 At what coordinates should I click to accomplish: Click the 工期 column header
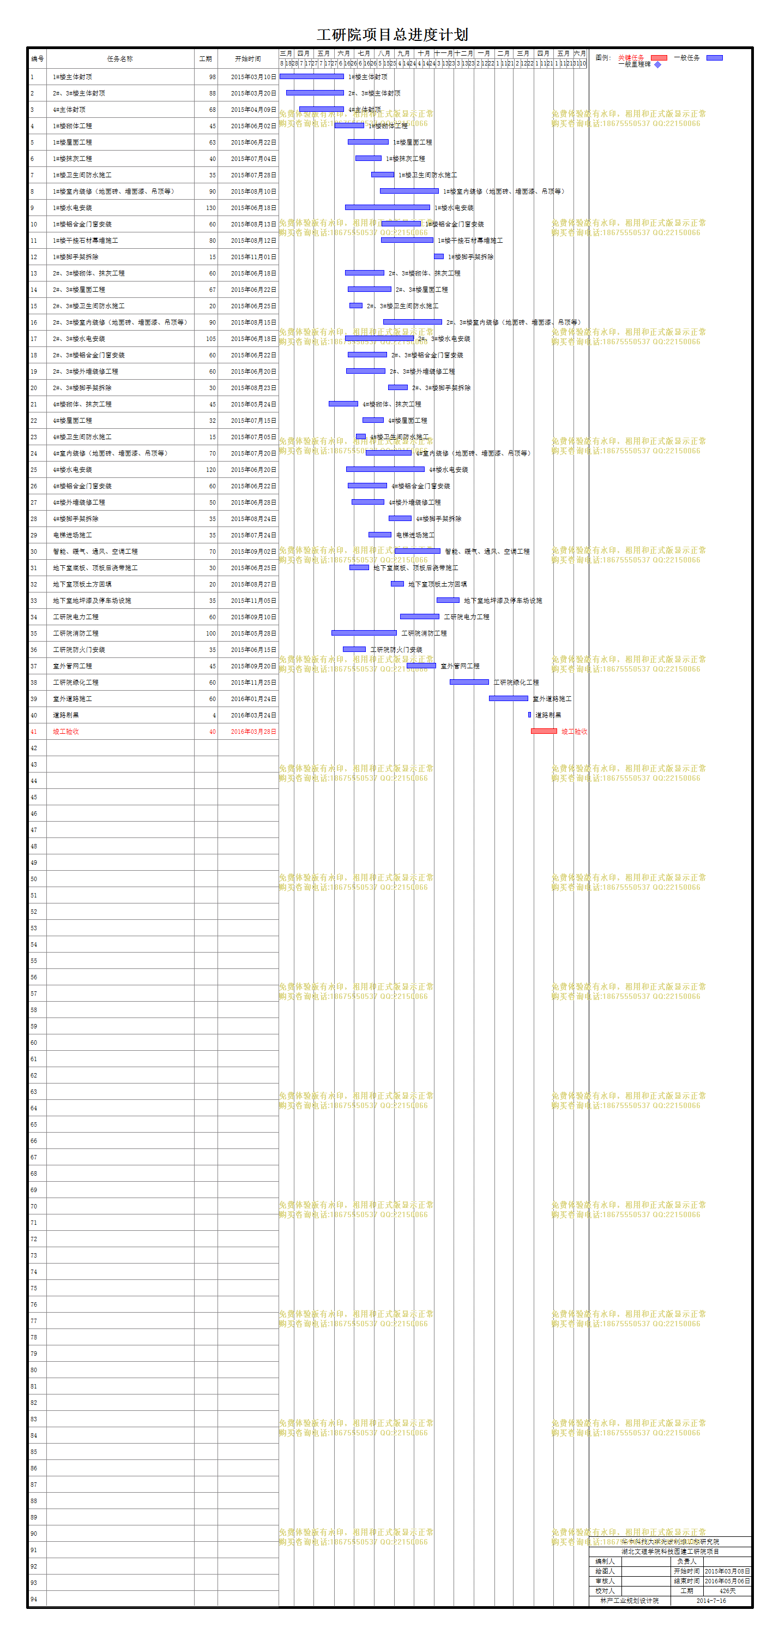coord(206,58)
